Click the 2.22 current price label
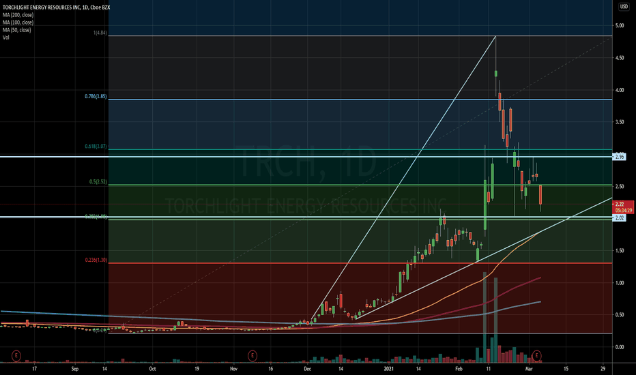This screenshot has width=636, height=375. (620, 205)
